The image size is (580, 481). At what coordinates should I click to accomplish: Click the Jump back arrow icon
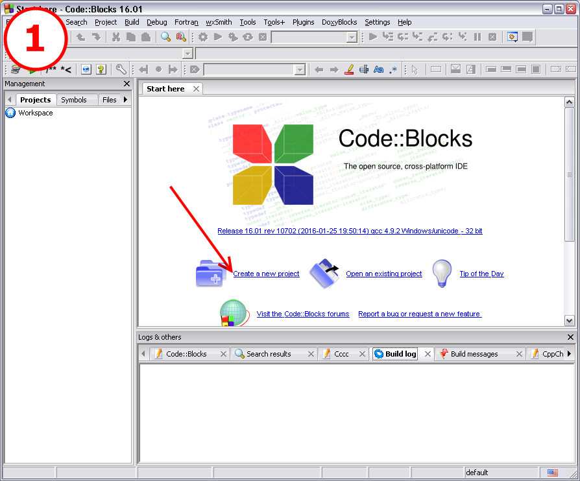(143, 69)
